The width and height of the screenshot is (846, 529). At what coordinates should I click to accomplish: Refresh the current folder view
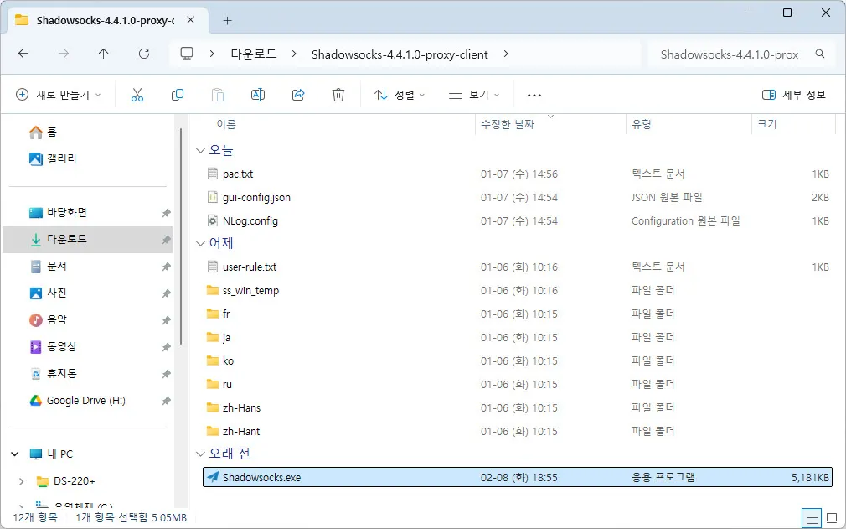coord(143,54)
